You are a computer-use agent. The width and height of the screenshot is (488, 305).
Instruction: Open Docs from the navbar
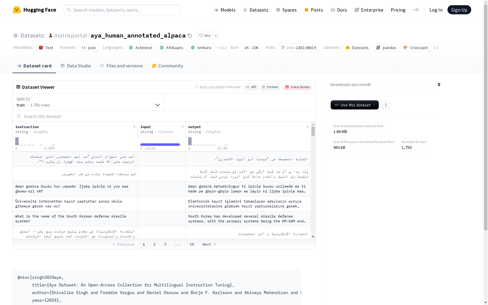tap(339, 10)
